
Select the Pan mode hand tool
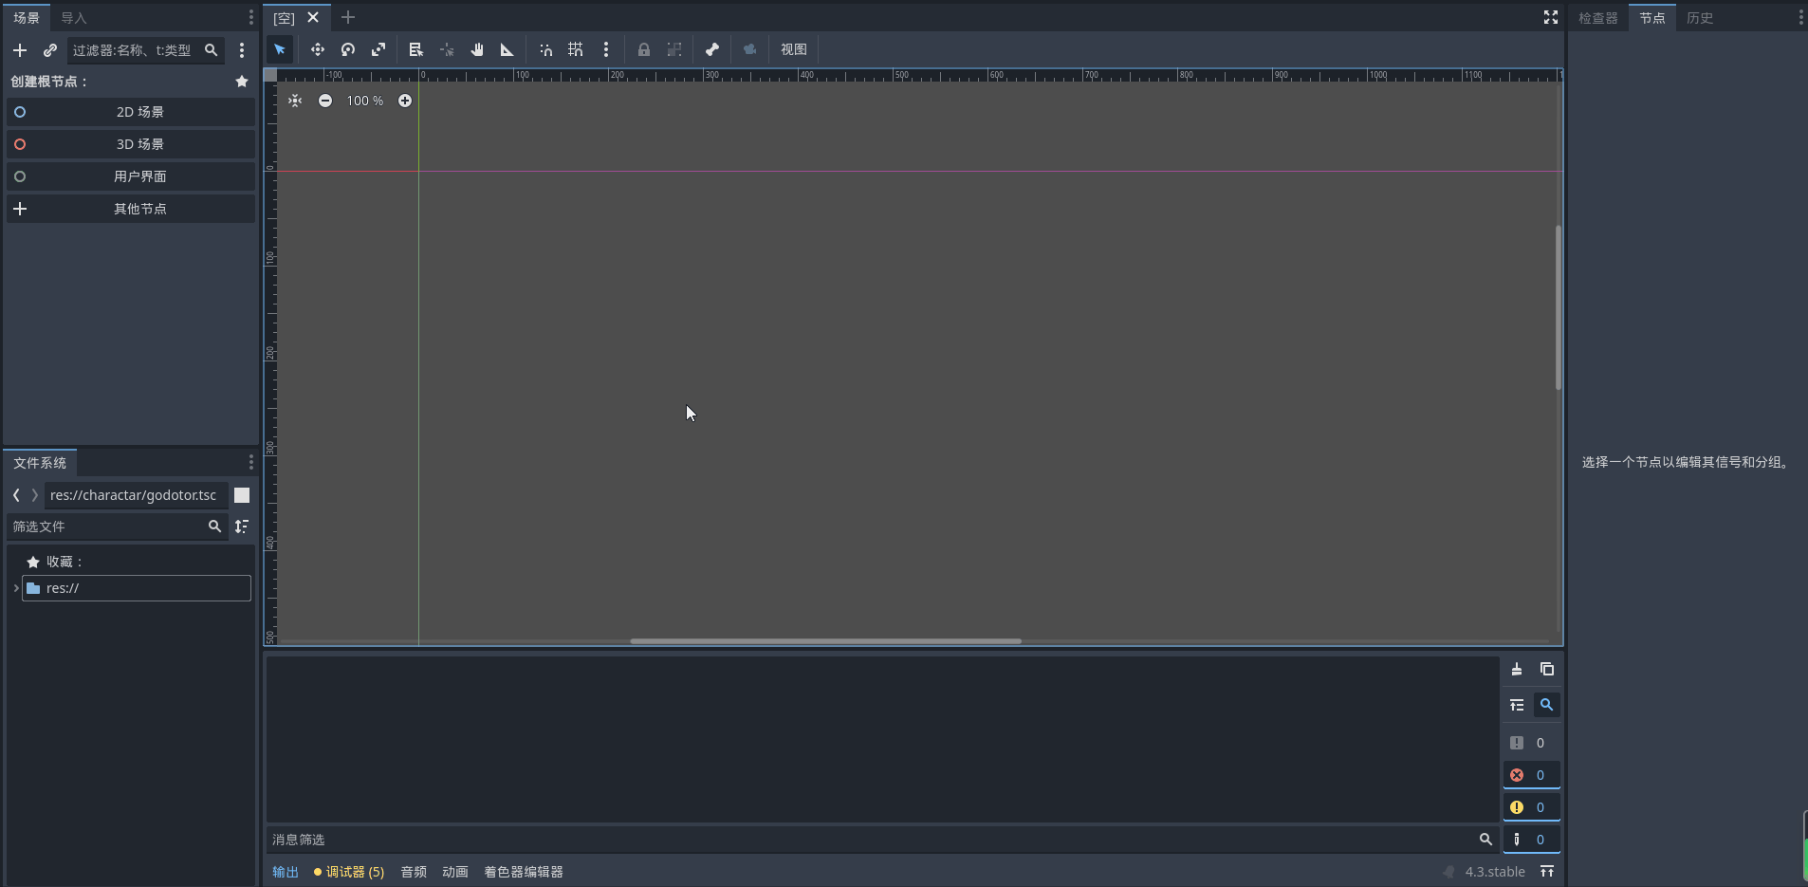pyautogui.click(x=477, y=49)
